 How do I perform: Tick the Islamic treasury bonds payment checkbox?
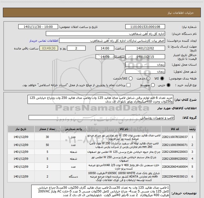[128, 85]
